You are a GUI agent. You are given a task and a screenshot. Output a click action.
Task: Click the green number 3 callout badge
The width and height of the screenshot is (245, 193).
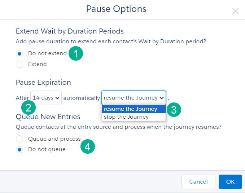tap(174, 110)
